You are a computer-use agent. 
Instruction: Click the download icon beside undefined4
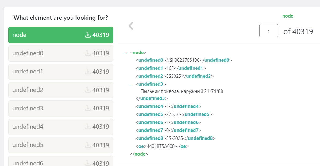[88, 127]
